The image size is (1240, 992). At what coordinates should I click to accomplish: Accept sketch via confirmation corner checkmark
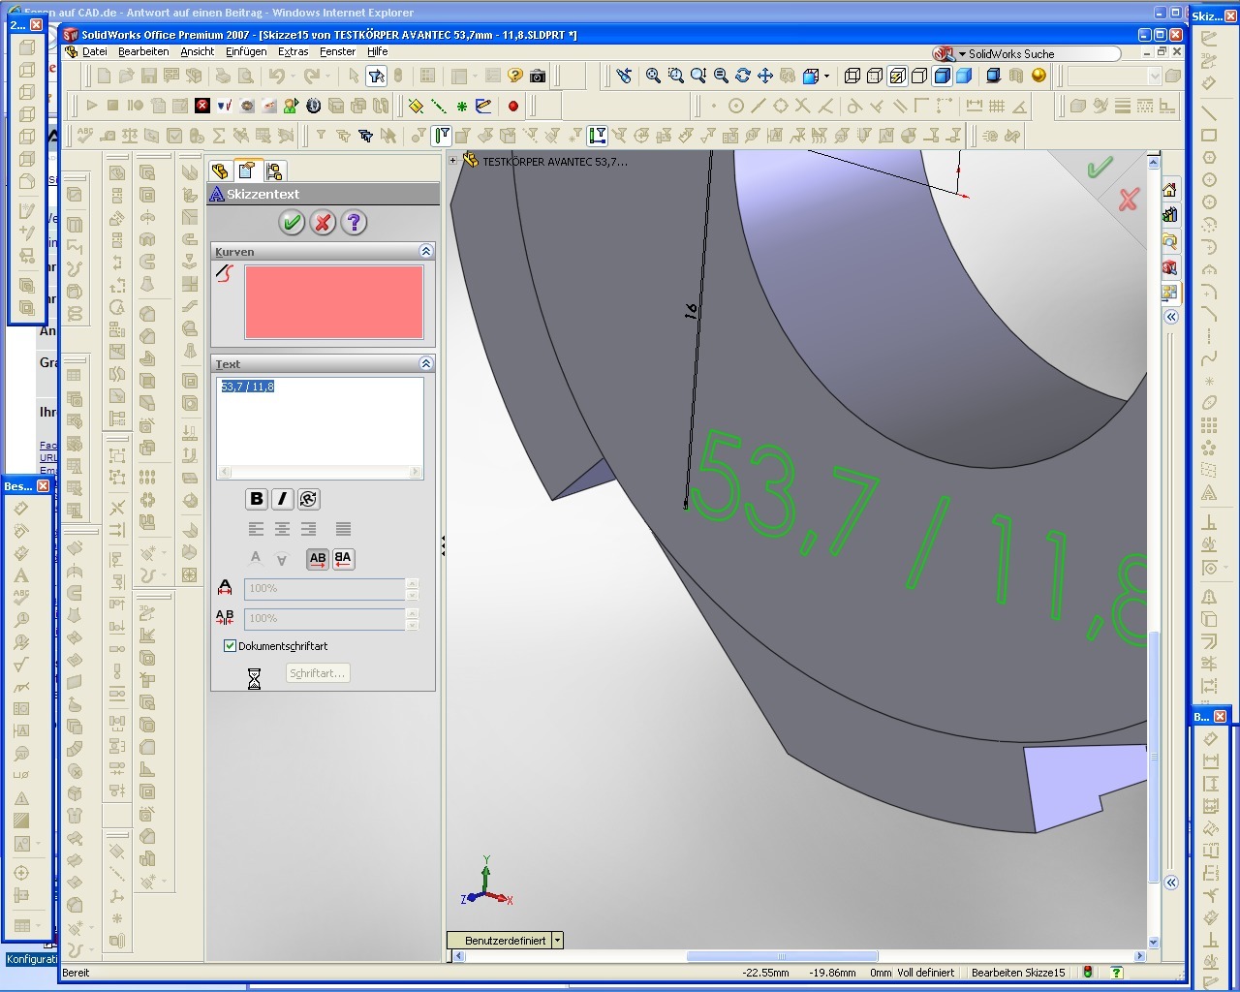coord(1099,169)
